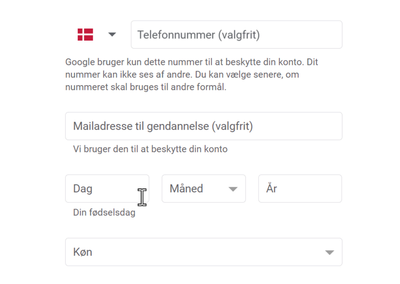This screenshot has height=284, width=400.
Task: Click 'gendannelse' word in recovery email box
Action: (x=178, y=126)
